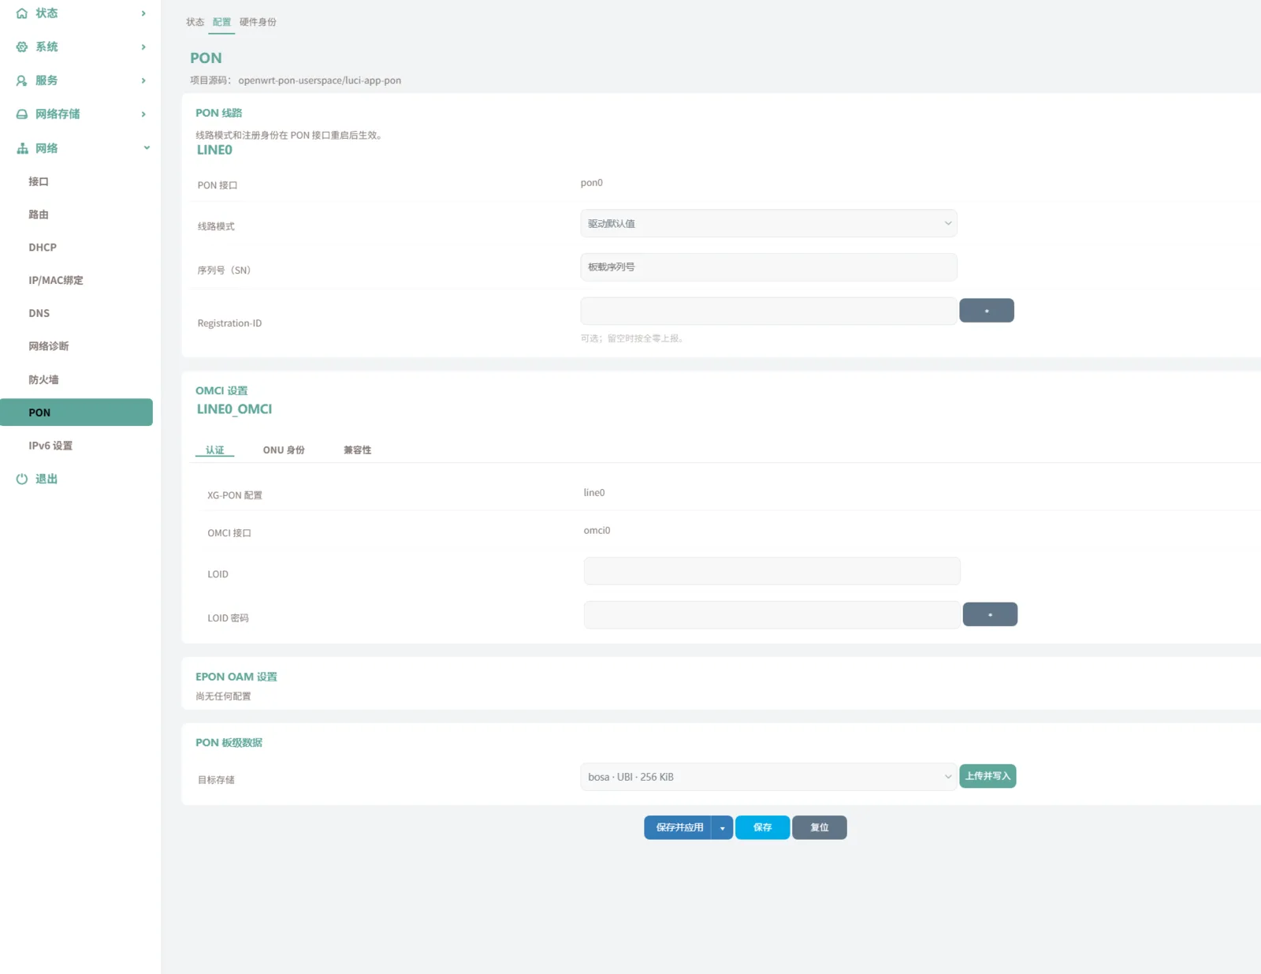This screenshot has height=974, width=1261.
Task: Click the 系统 gear icon in sidebar
Action: 22,47
